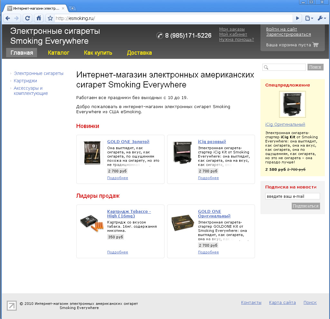Image resolution: width=330 pixels, height=319 pixels.
Task: Follow the iCig Оригинальный link
Action: (x=285, y=124)
